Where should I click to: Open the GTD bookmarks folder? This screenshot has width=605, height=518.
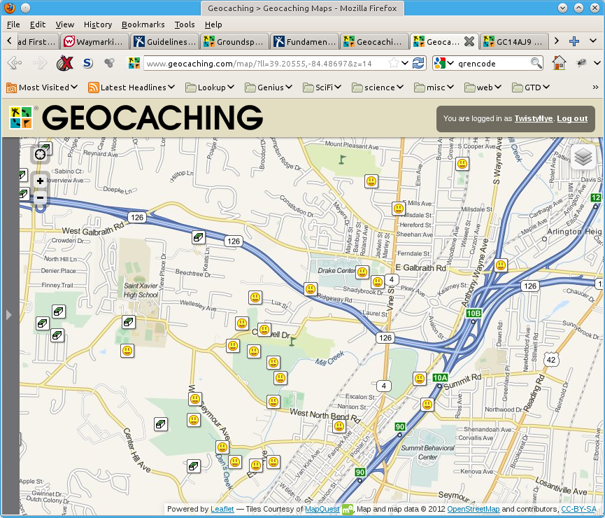click(x=531, y=87)
